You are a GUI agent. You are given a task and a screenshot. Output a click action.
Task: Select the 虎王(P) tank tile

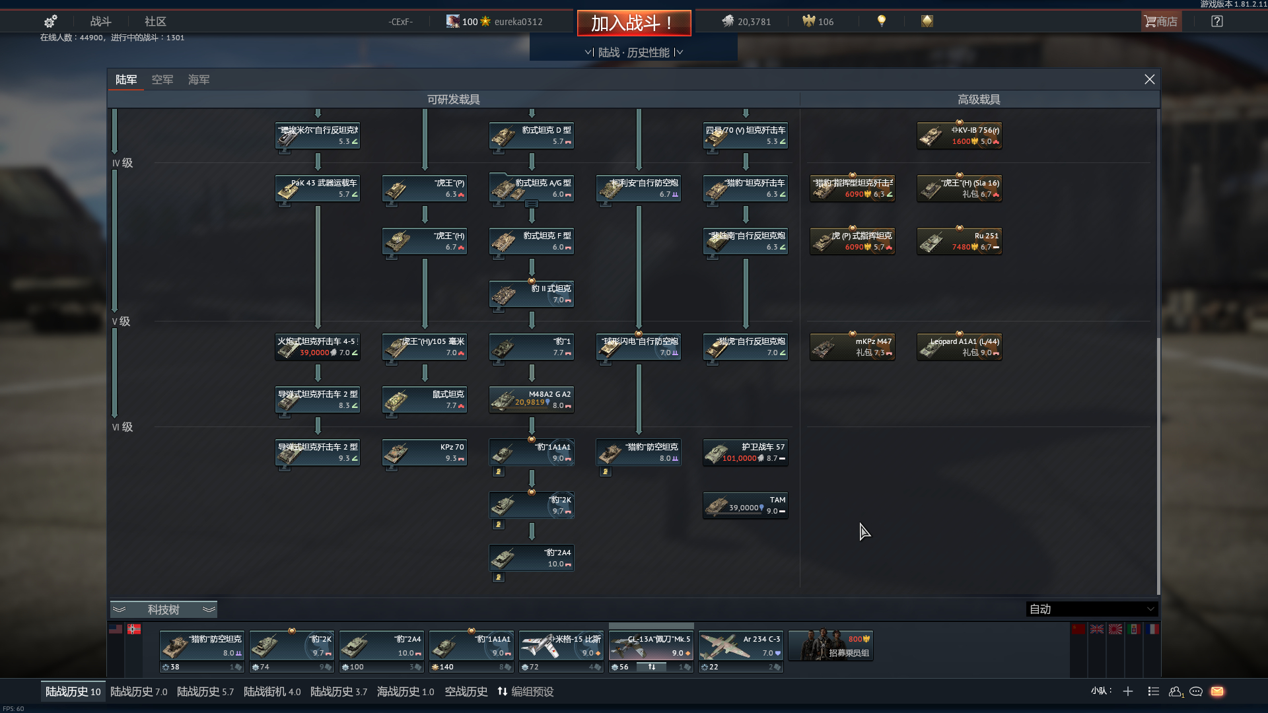pos(425,188)
